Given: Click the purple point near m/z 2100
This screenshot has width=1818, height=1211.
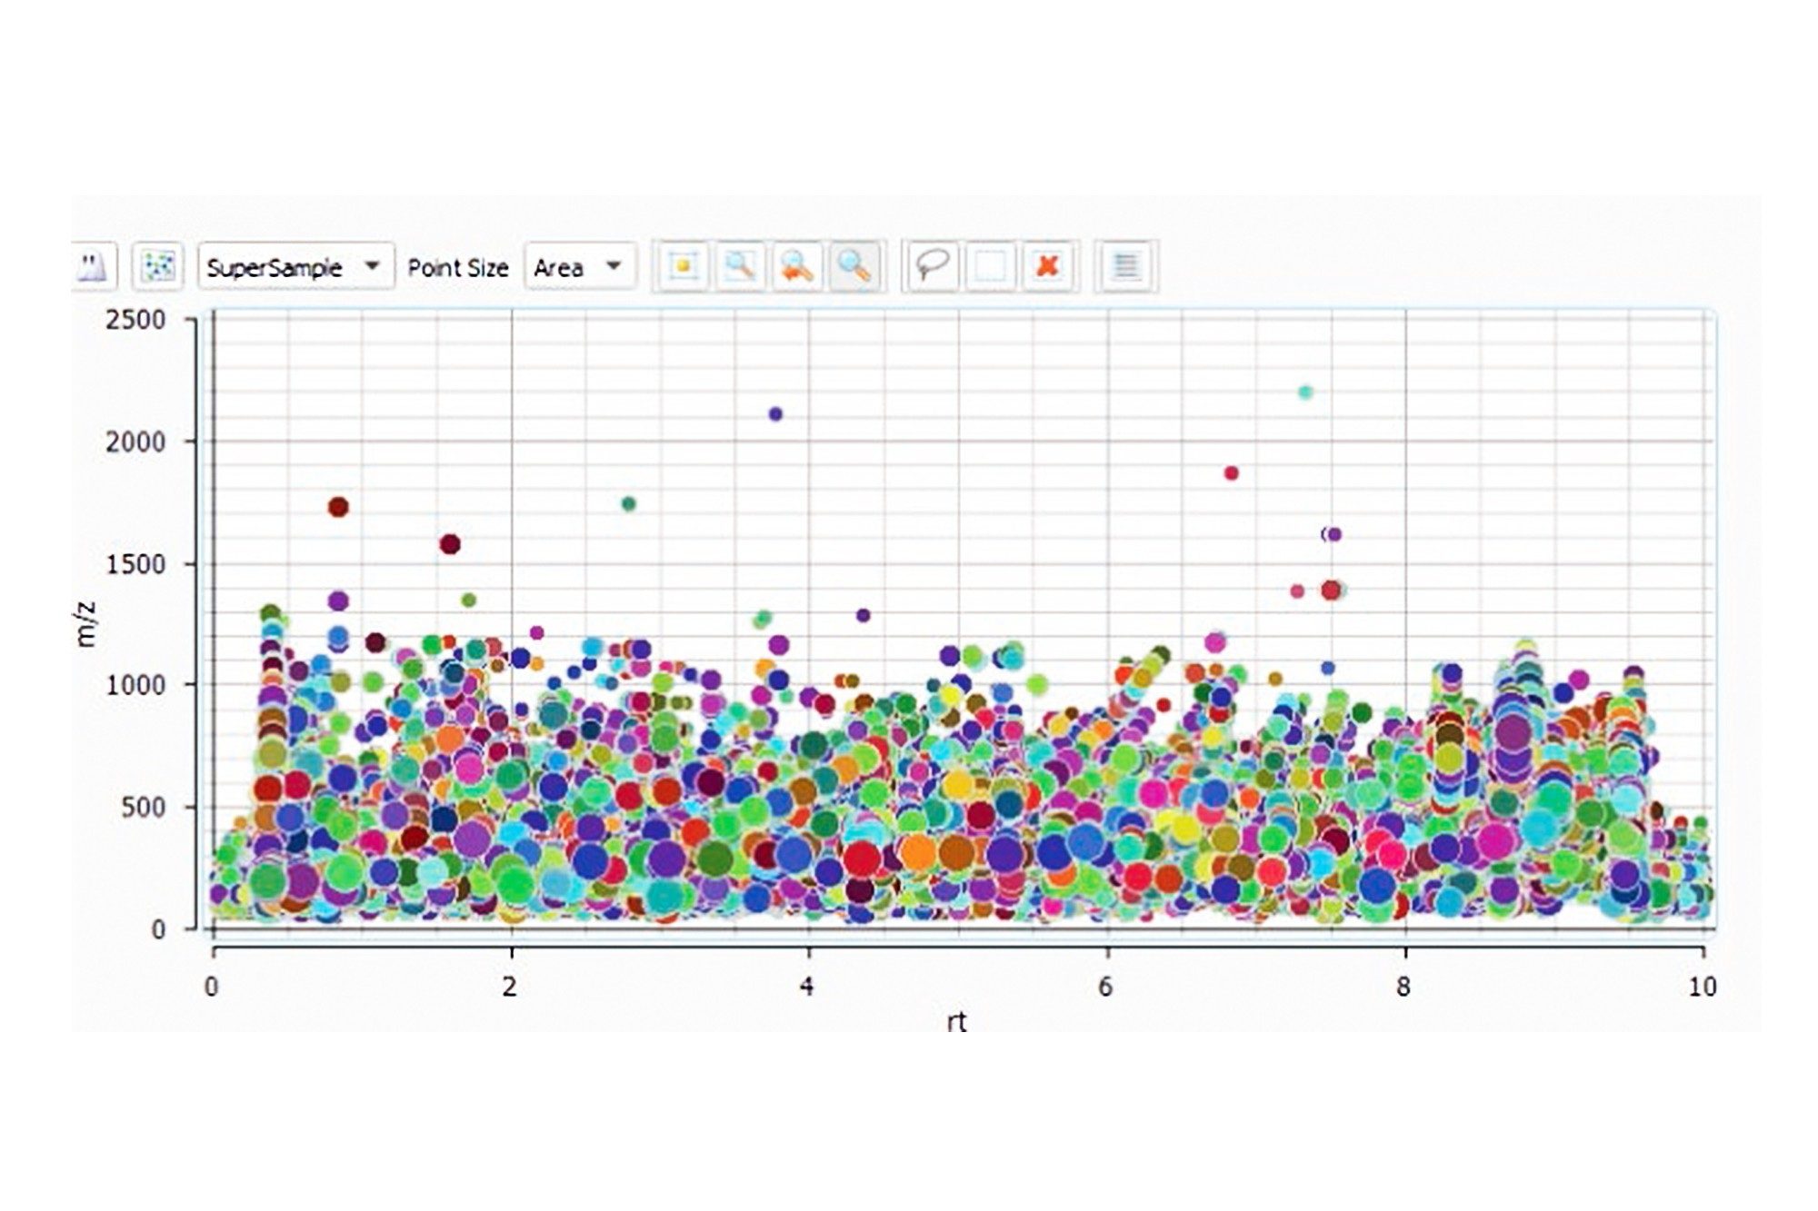Looking at the screenshot, I should (775, 414).
